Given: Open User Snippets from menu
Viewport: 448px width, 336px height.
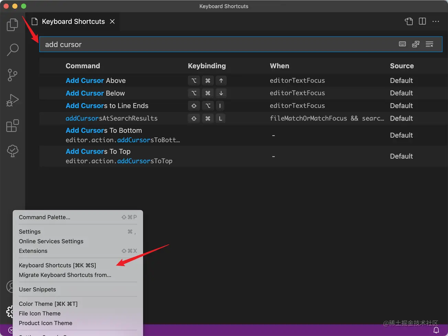Looking at the screenshot, I should [37, 289].
